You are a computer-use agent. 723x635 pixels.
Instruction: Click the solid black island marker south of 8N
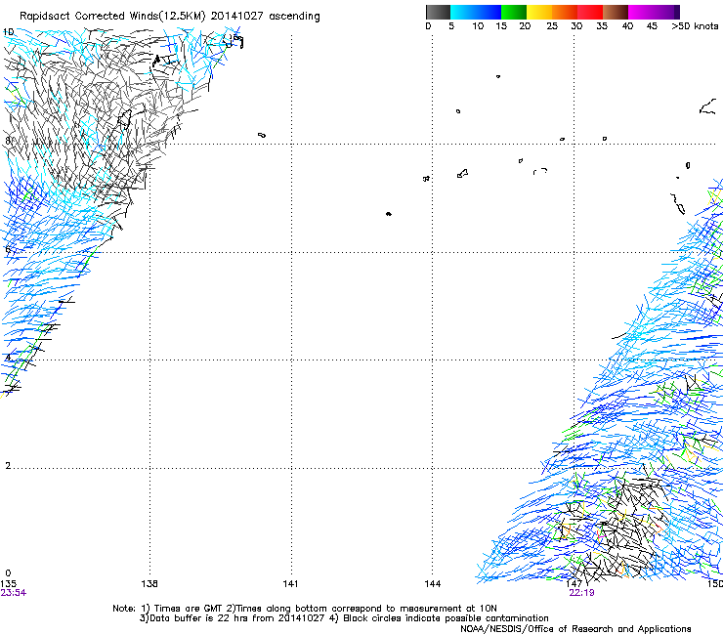coord(389,214)
